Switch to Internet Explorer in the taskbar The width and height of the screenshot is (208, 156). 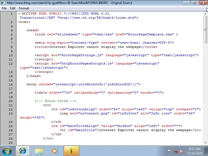coord(23,151)
